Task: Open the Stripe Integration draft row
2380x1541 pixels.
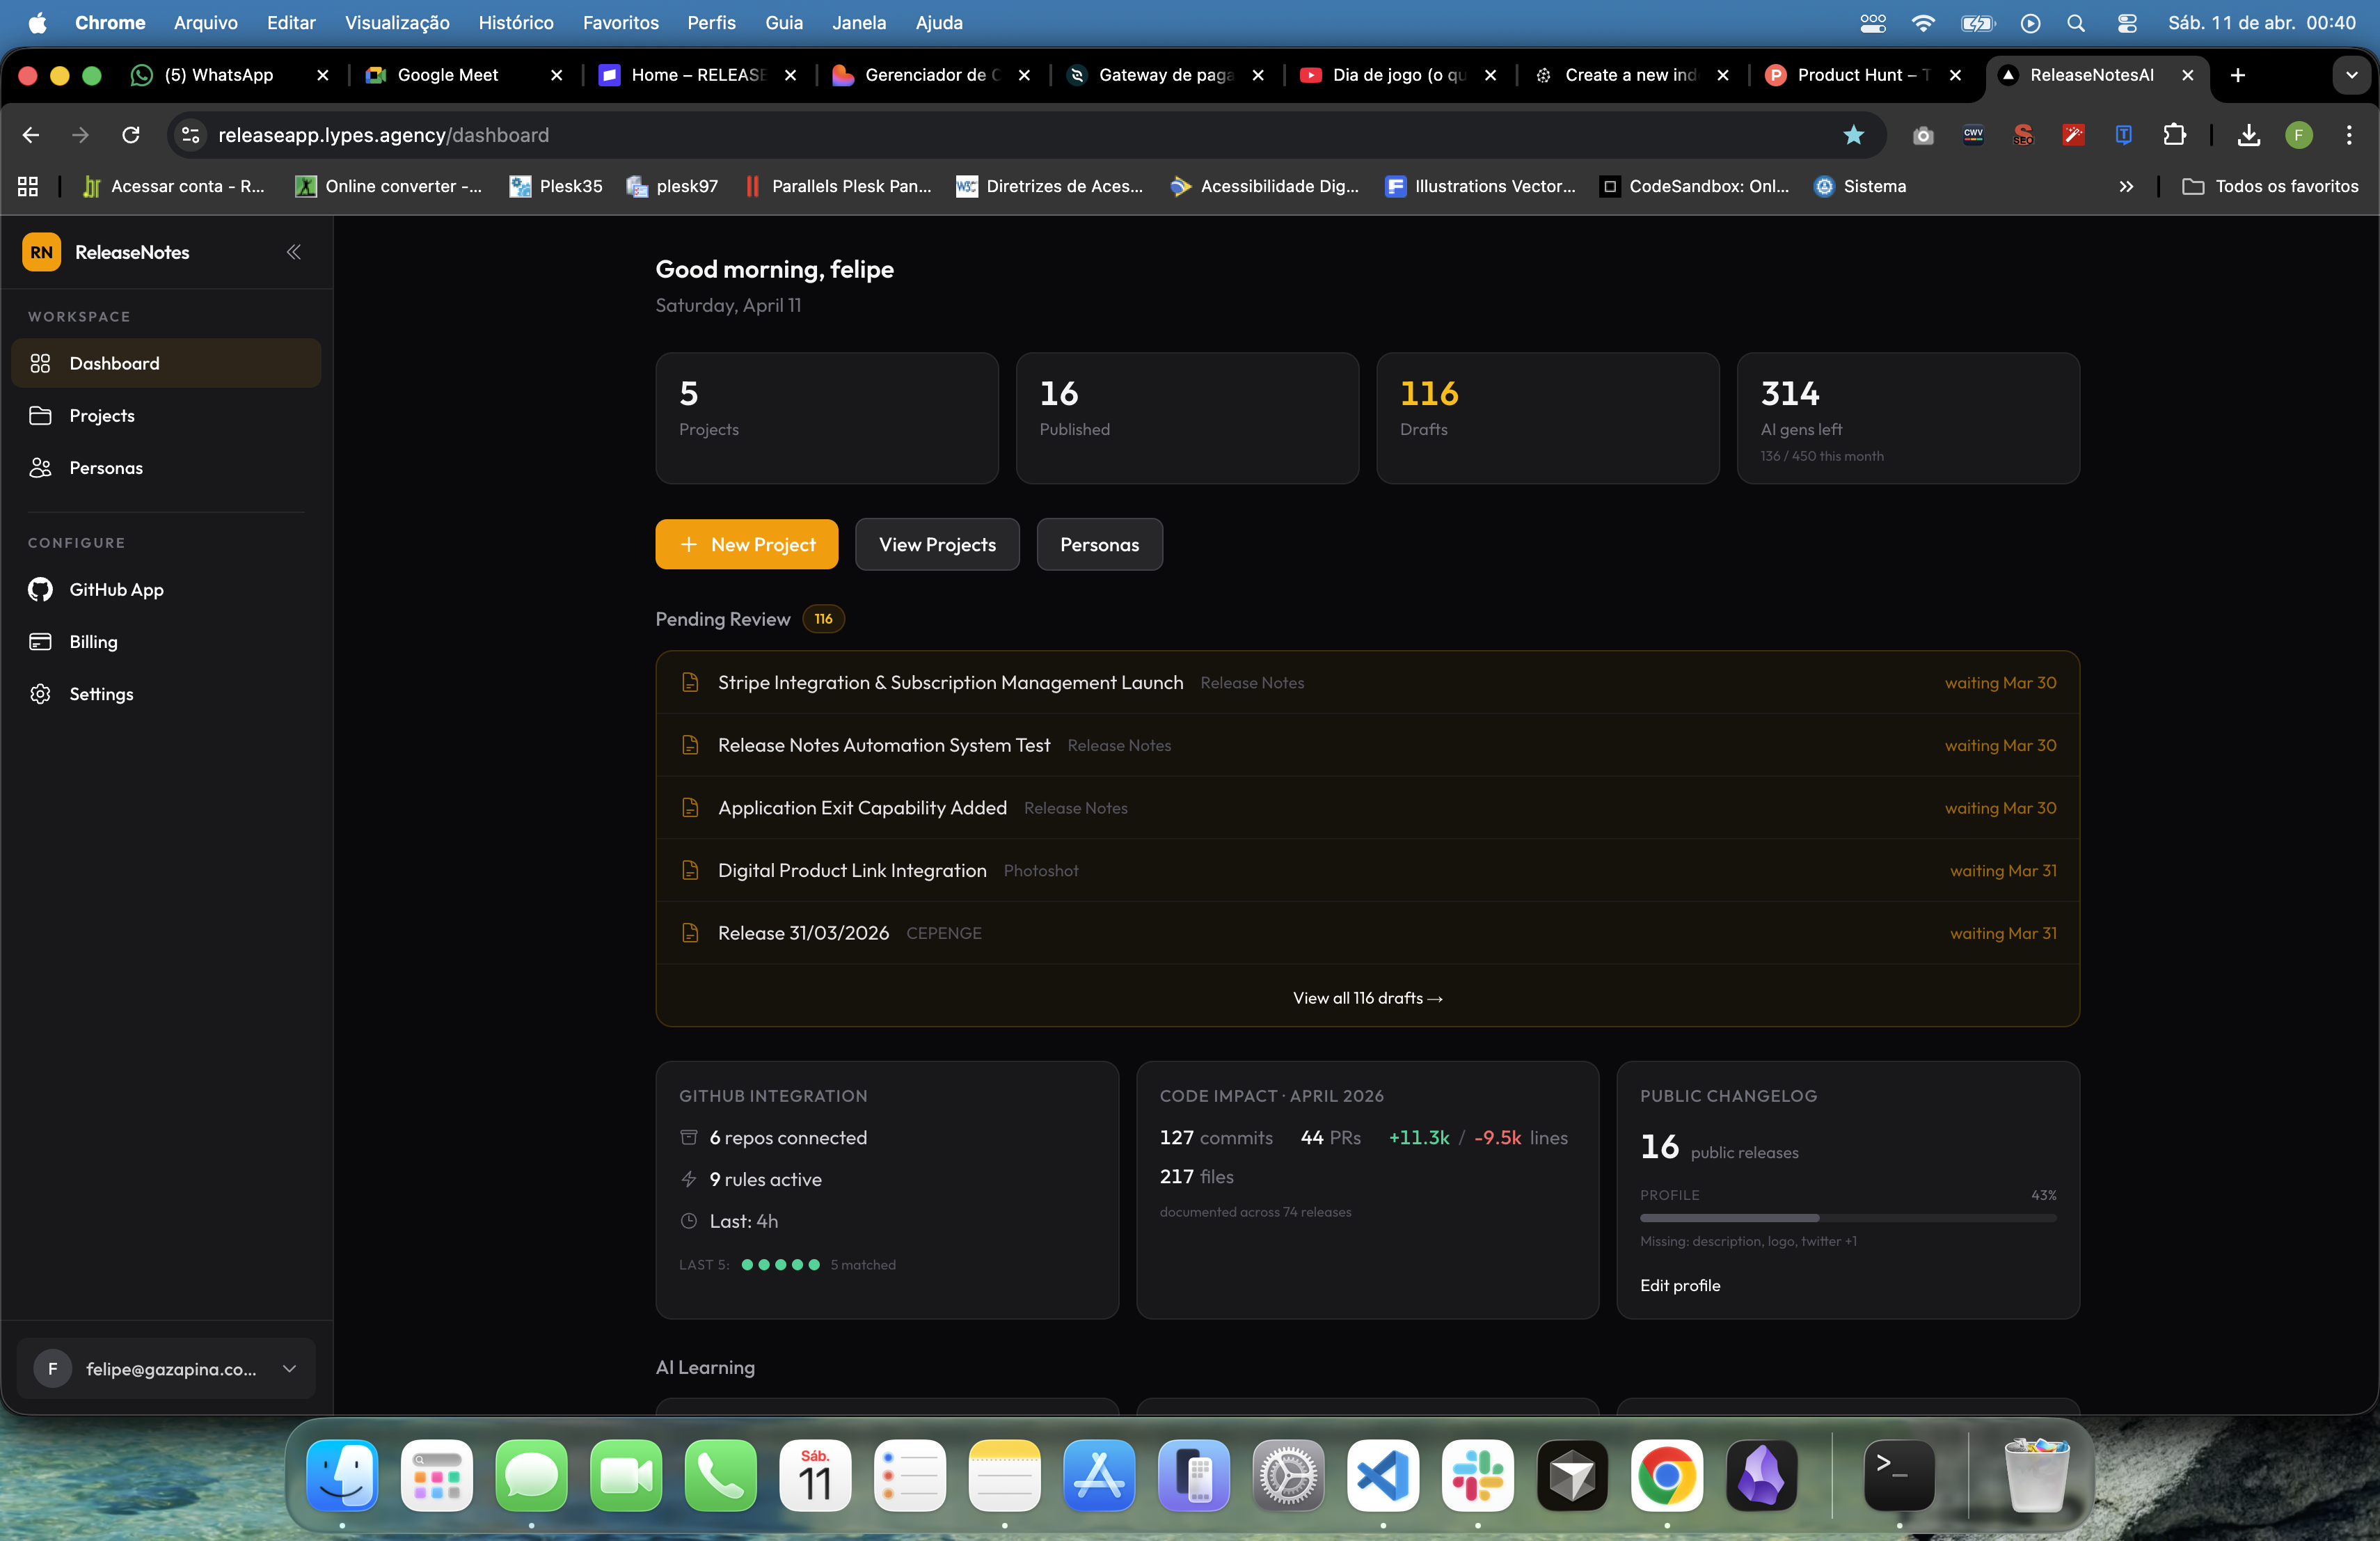Action: tap(949, 682)
